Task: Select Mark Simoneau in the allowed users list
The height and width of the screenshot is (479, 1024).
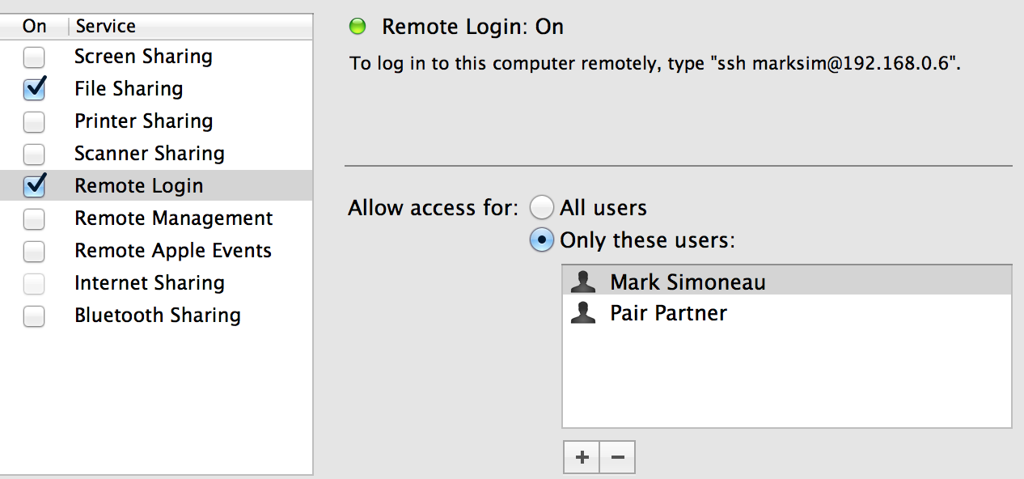Action: [787, 282]
